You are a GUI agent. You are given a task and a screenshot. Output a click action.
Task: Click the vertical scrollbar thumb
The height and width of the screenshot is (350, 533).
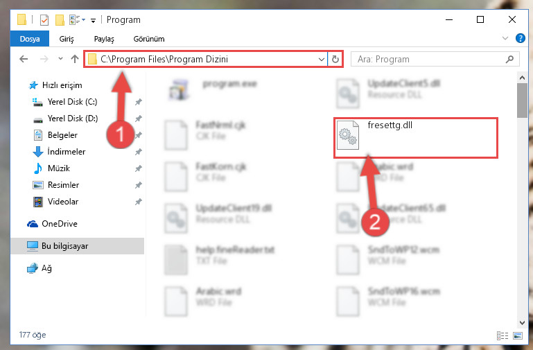[x=522, y=100]
